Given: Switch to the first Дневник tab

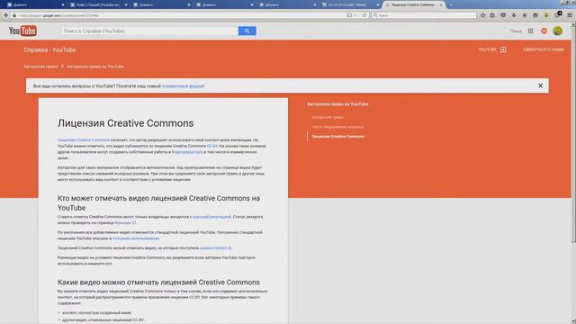Looking at the screenshot, I should [x=35, y=4].
